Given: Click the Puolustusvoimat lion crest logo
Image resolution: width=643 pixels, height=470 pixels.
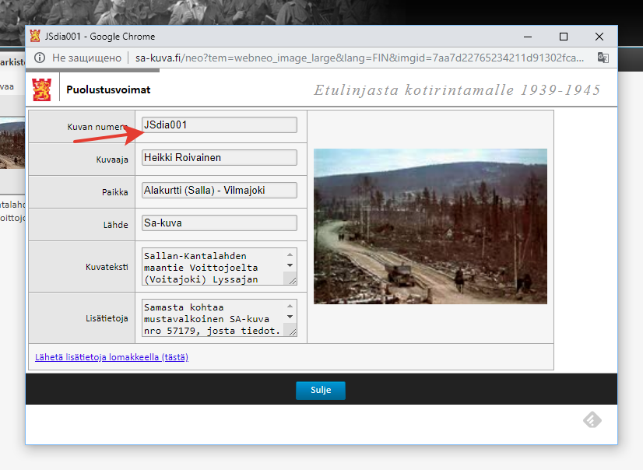Looking at the screenshot, I should (41, 89).
